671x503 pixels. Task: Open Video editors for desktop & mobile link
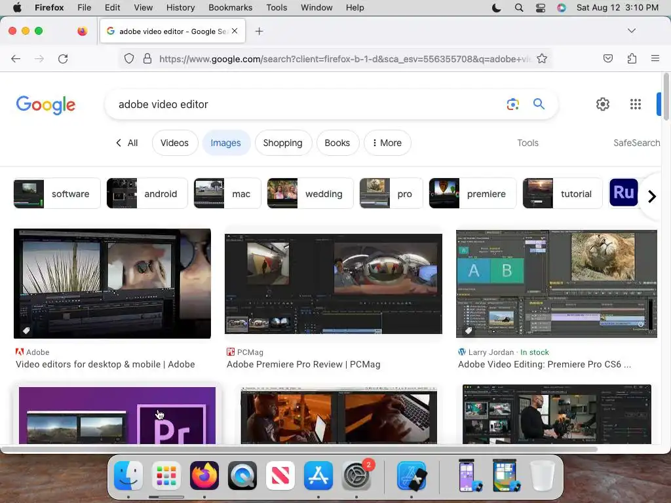105,364
